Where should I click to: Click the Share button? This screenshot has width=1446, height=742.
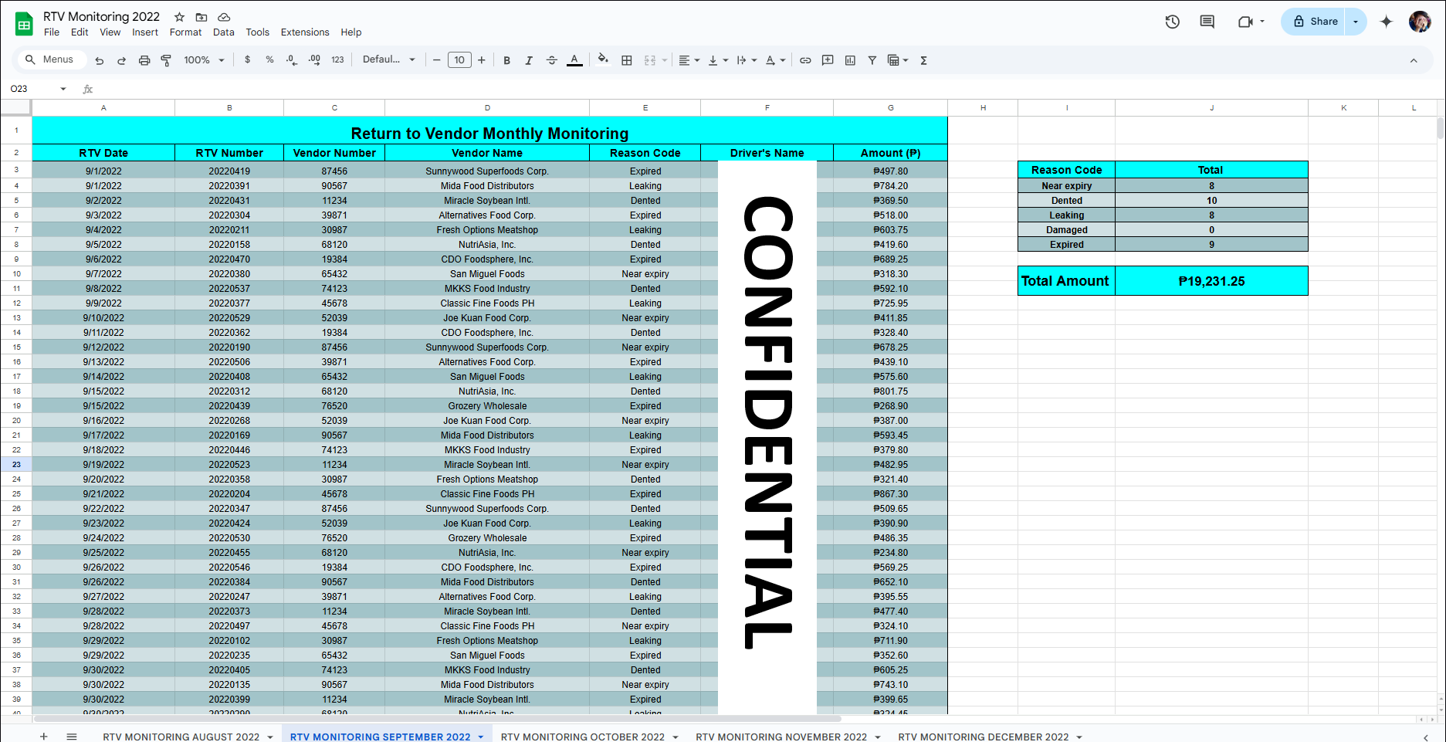click(x=1315, y=22)
